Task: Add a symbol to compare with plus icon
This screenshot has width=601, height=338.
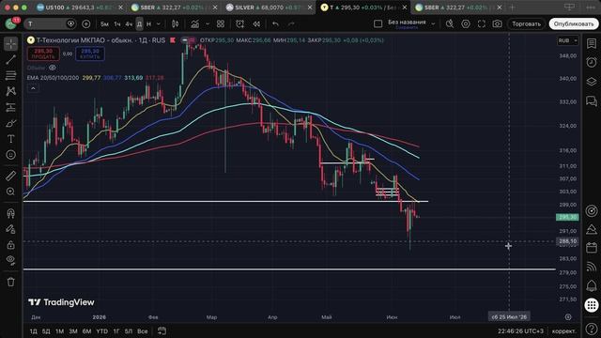Action: [86, 23]
